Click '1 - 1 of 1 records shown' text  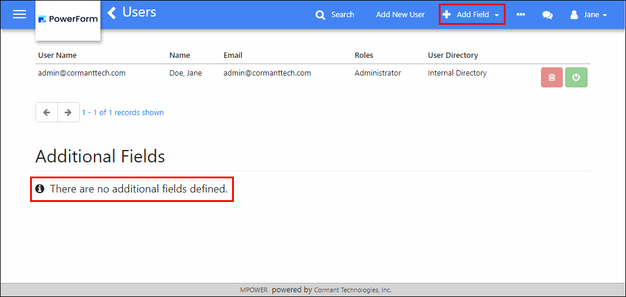pos(123,113)
